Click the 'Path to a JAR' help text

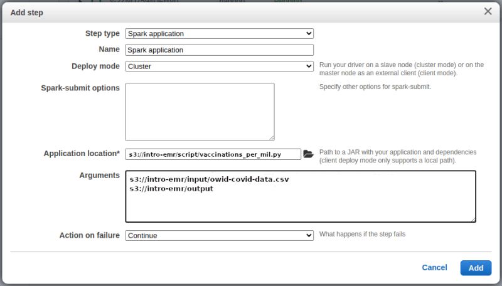click(398, 156)
